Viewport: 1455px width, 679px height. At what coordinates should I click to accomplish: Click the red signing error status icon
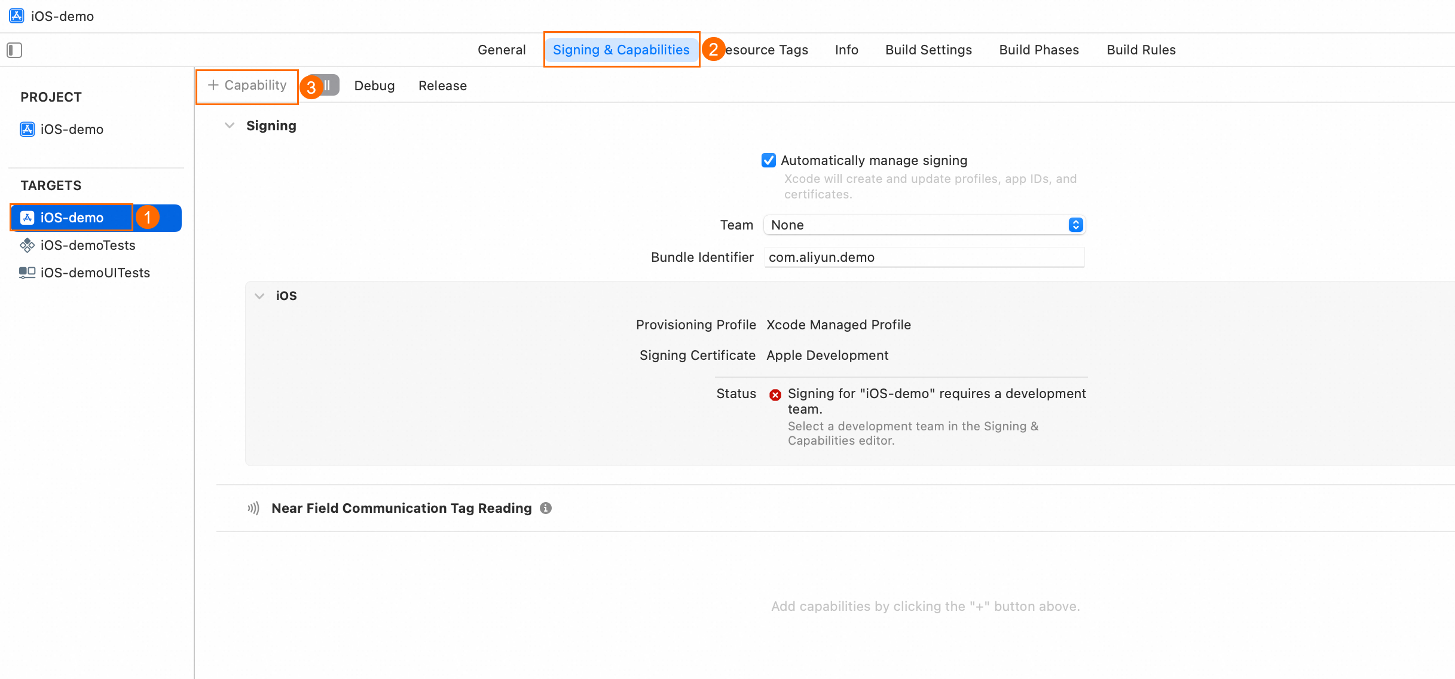click(775, 395)
